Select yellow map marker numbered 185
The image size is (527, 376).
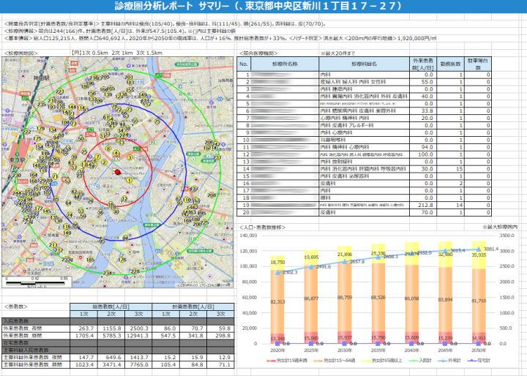coord(90,260)
